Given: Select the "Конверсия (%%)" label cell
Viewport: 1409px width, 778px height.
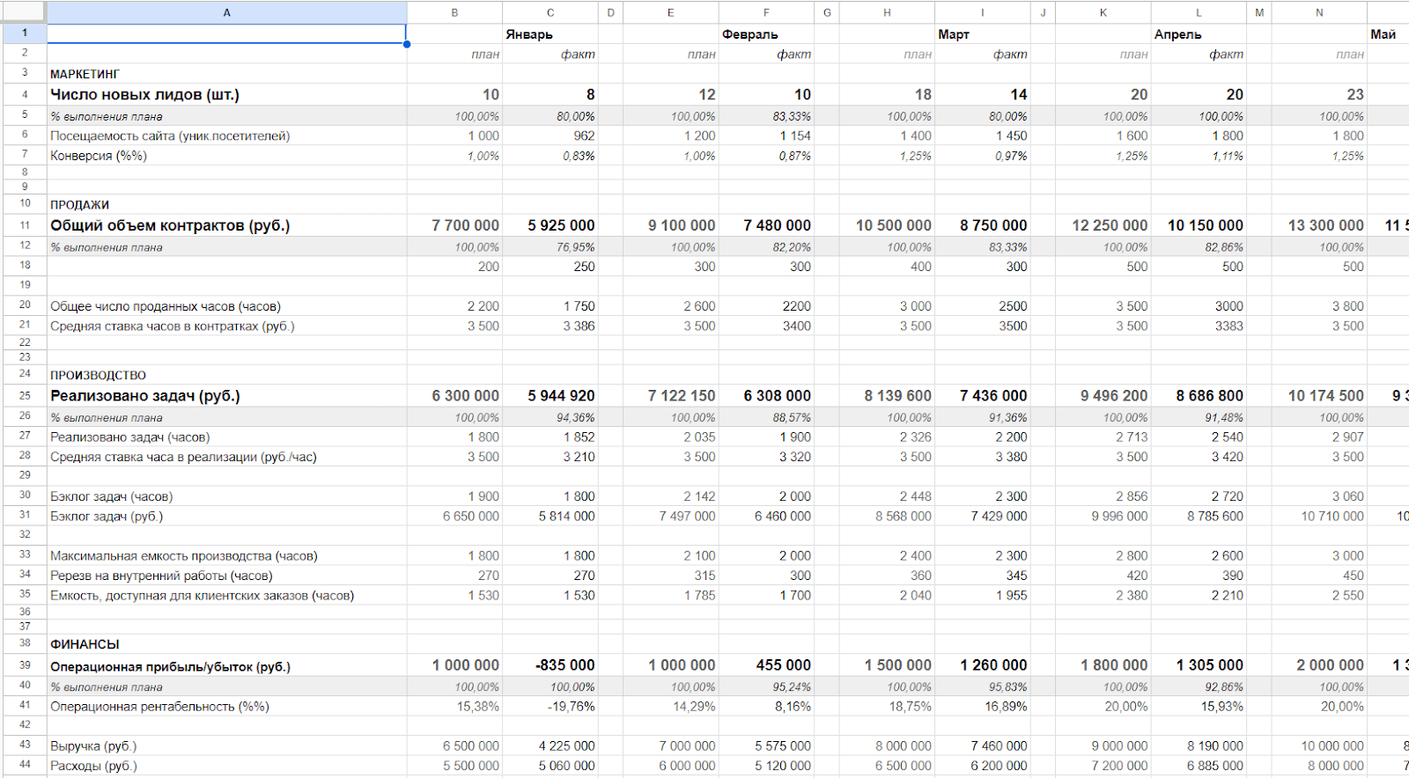Looking at the screenshot, I should [226, 156].
